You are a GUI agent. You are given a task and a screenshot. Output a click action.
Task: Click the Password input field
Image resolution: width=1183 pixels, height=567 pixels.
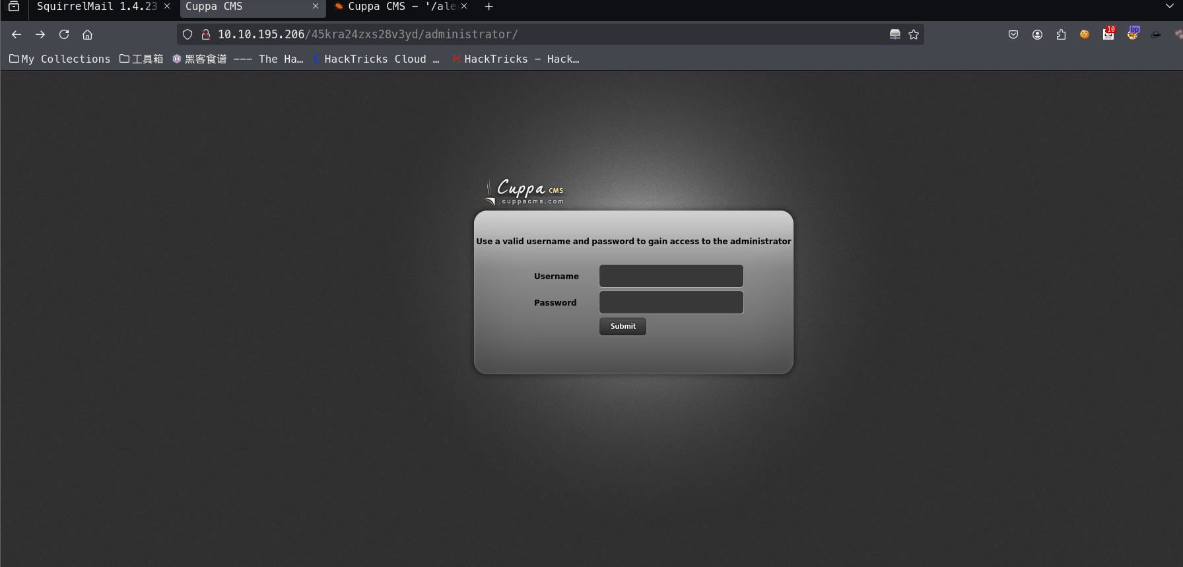(x=671, y=302)
